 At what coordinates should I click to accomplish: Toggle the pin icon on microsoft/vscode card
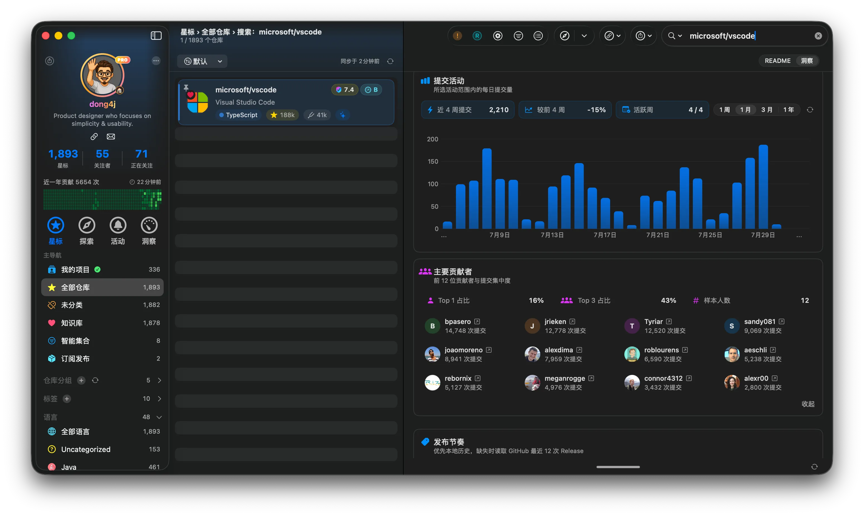click(x=186, y=88)
